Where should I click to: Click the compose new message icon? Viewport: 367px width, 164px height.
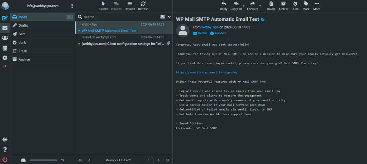(x=5, y=18)
